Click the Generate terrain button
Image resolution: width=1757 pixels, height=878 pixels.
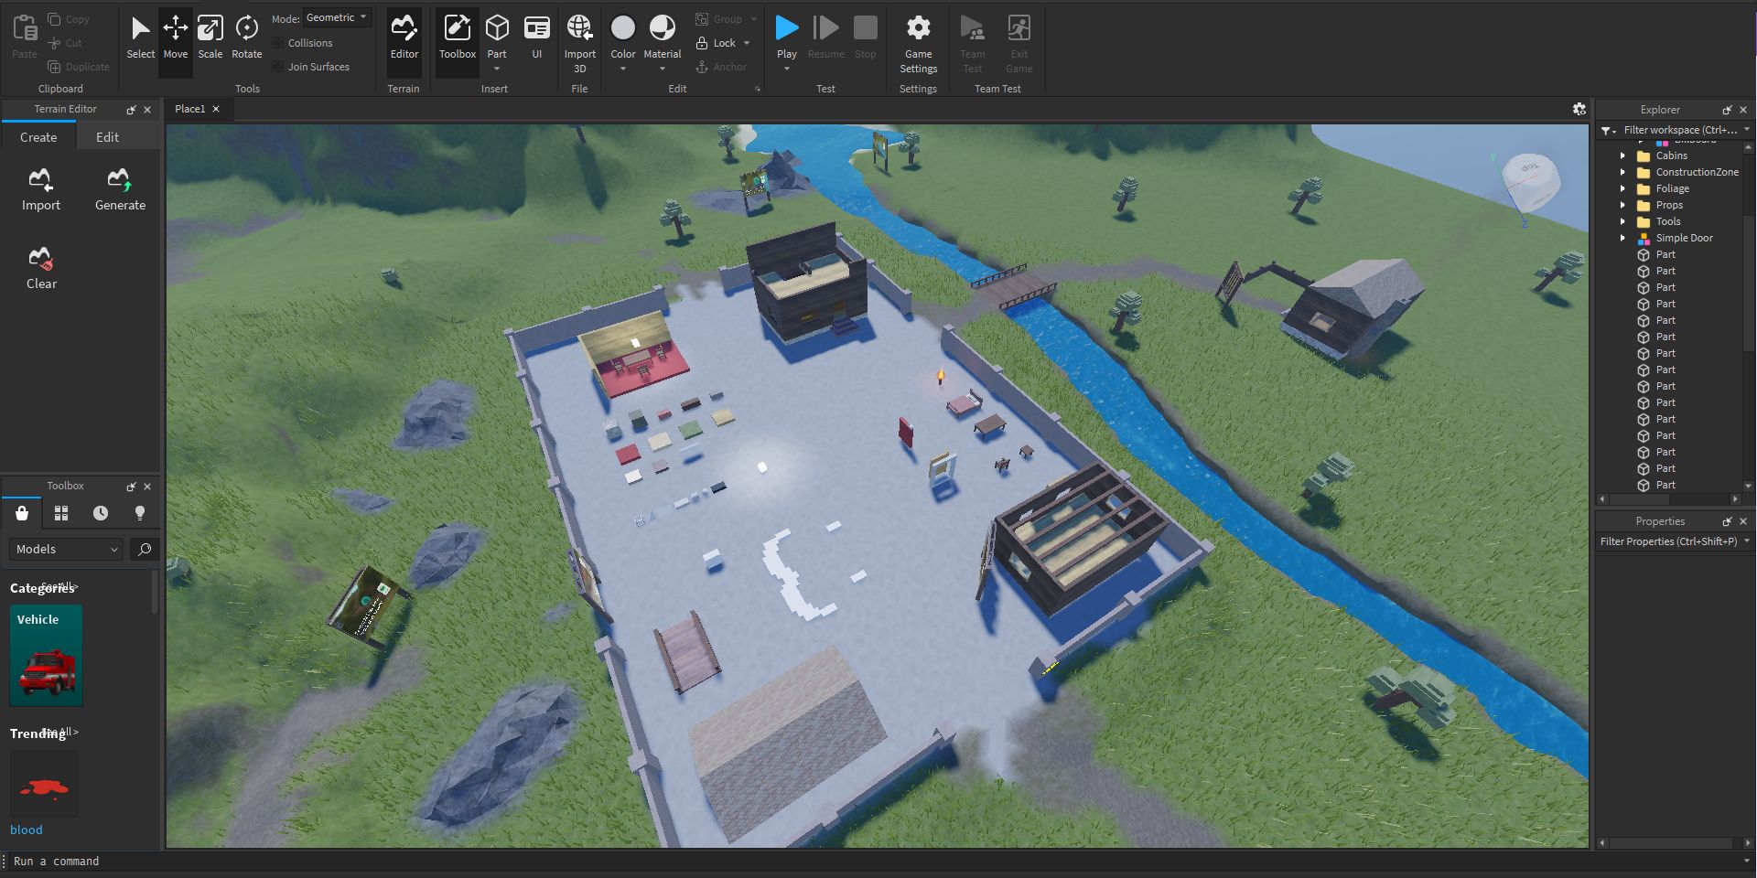pyautogui.click(x=120, y=187)
